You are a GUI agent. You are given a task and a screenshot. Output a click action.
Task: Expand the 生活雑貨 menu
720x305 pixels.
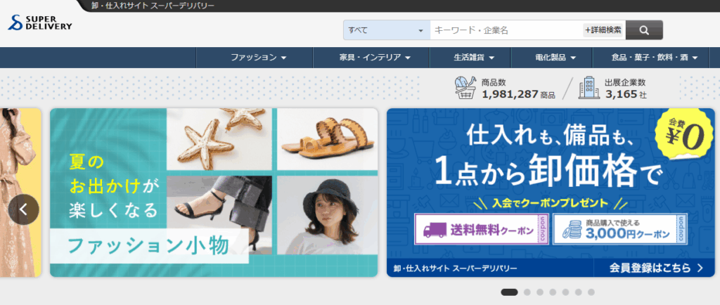tap(474, 58)
